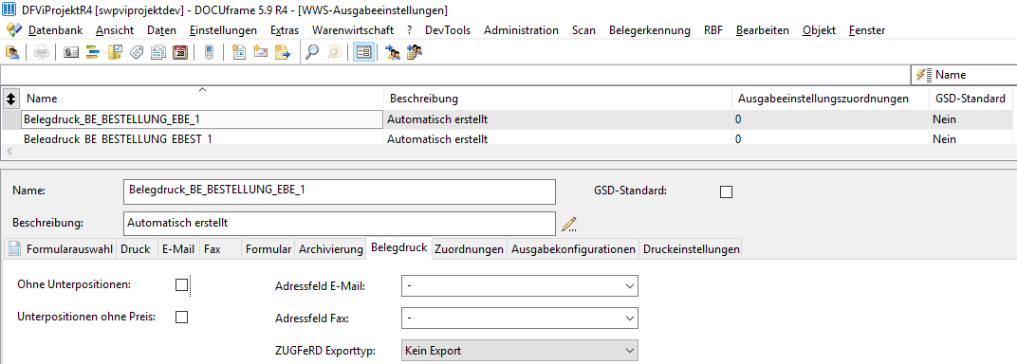Open the Einstellungen menu
The width and height of the screenshot is (1017, 364).
tap(223, 29)
